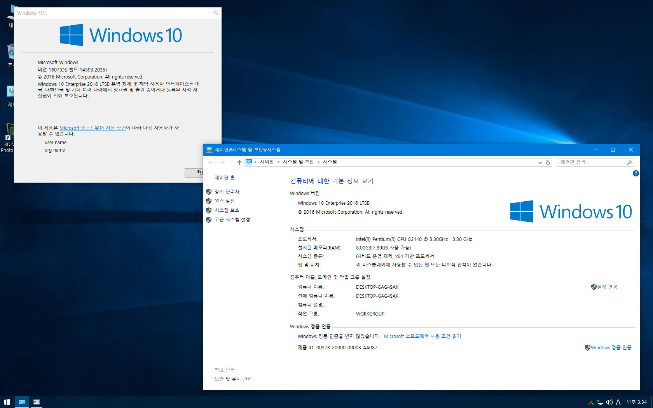
Task: Click the Windows 10 logo in System window
Action: tap(571, 211)
